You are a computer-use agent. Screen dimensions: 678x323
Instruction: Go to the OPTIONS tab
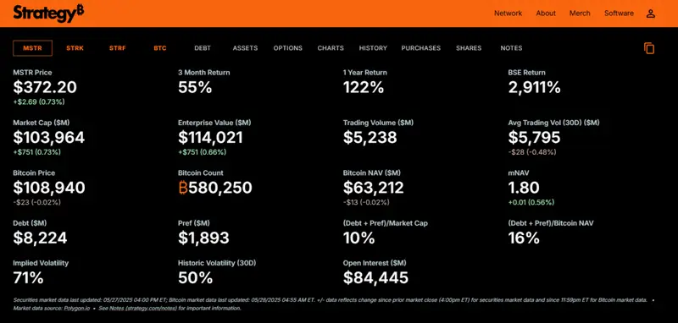point(287,48)
